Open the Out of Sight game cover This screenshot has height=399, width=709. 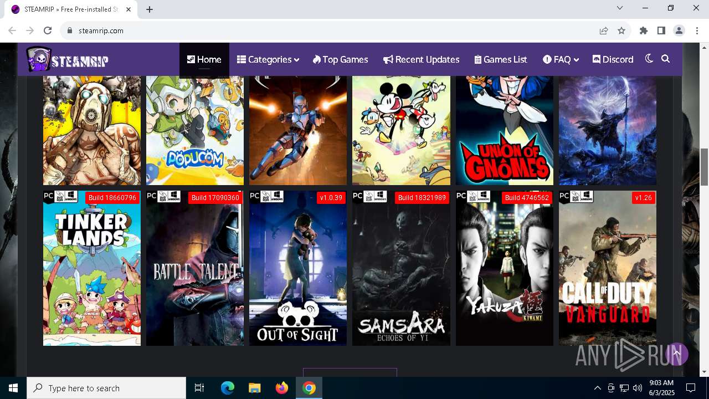(298, 268)
